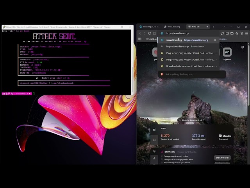Click the browser back arrow
This screenshot has width=250, height=188.
[140, 33]
